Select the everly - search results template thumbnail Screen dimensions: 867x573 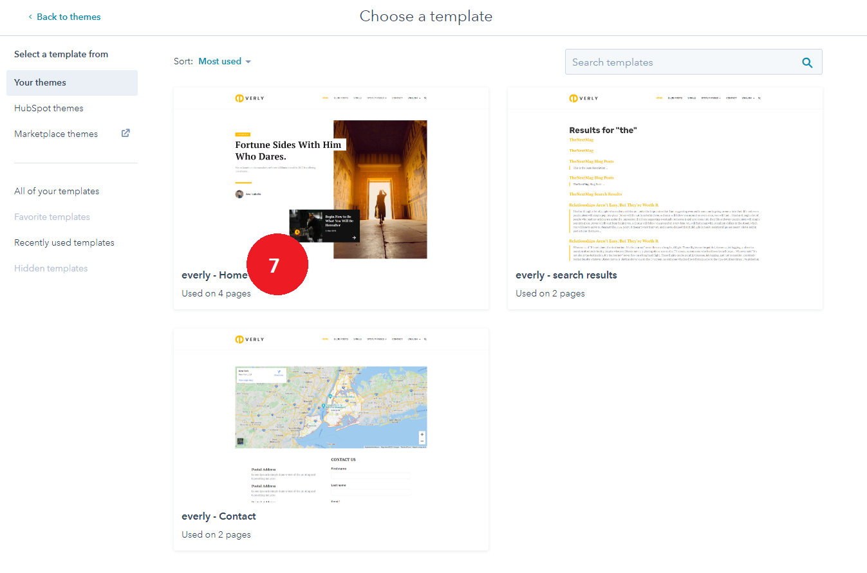(665, 174)
